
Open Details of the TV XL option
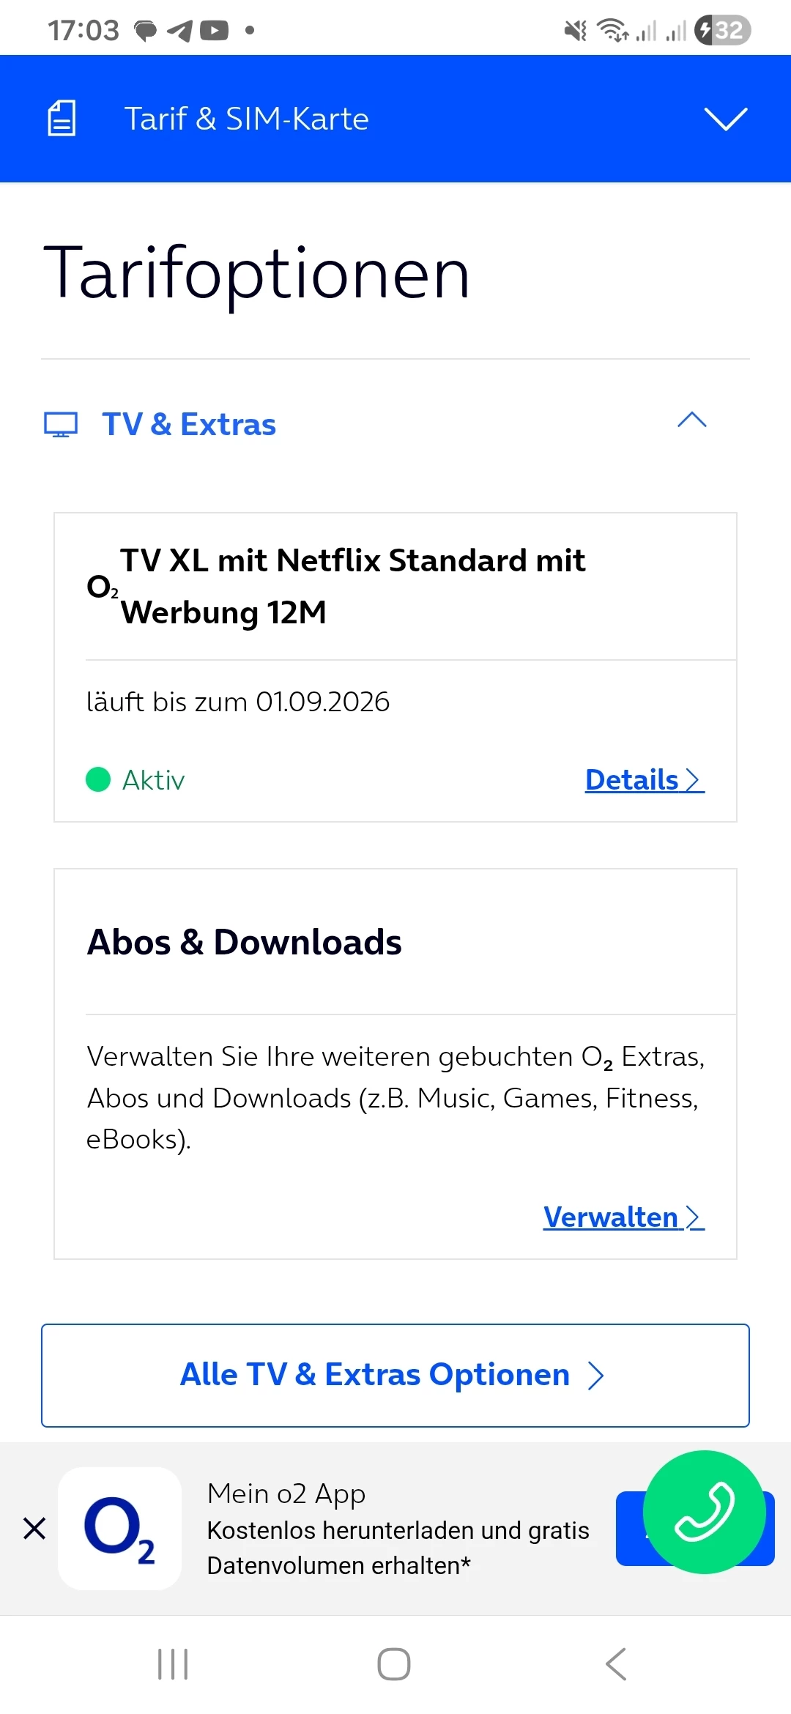click(644, 780)
